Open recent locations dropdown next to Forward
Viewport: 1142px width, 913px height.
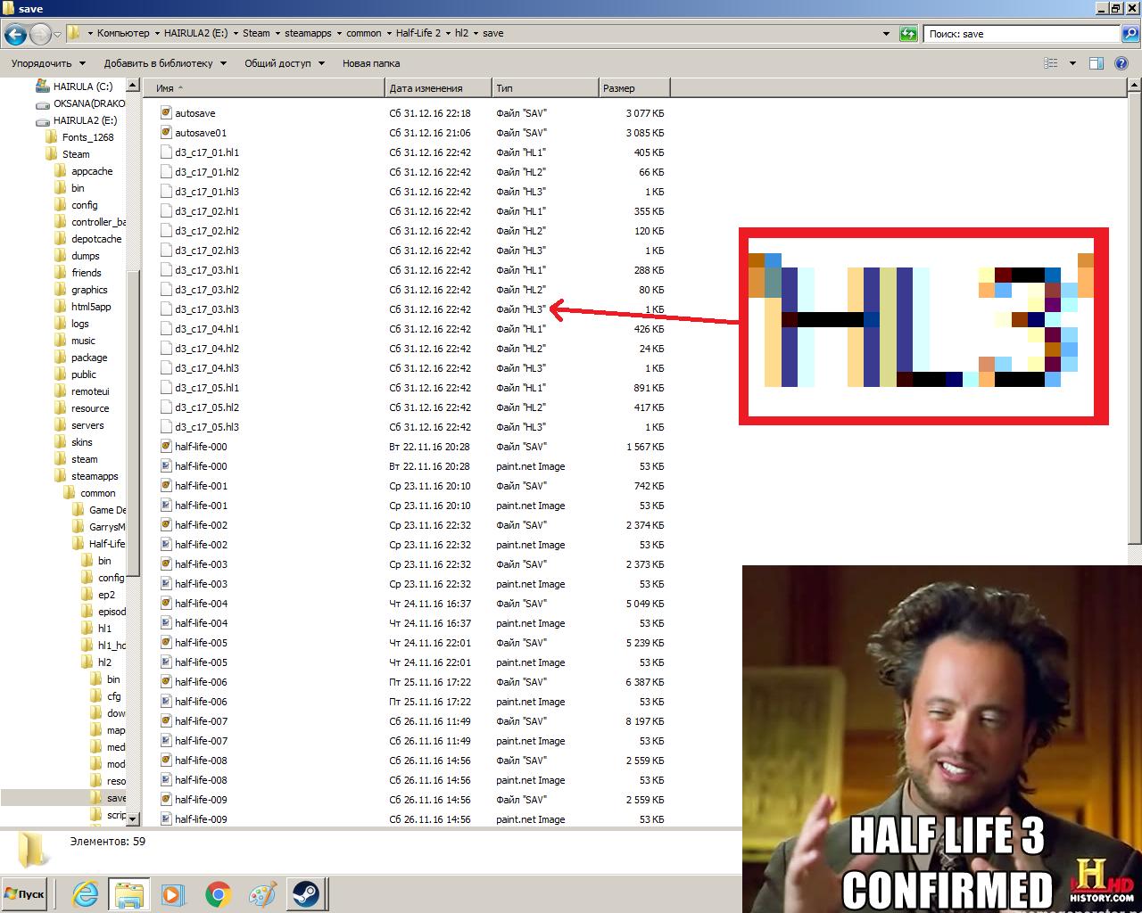click(58, 35)
